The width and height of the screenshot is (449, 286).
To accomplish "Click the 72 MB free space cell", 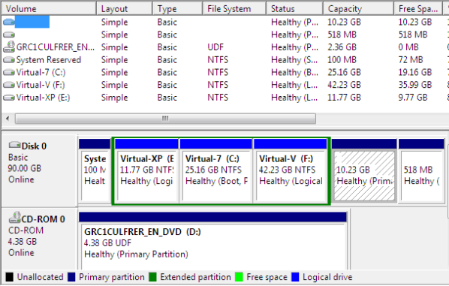I will pyautogui.click(x=411, y=60).
